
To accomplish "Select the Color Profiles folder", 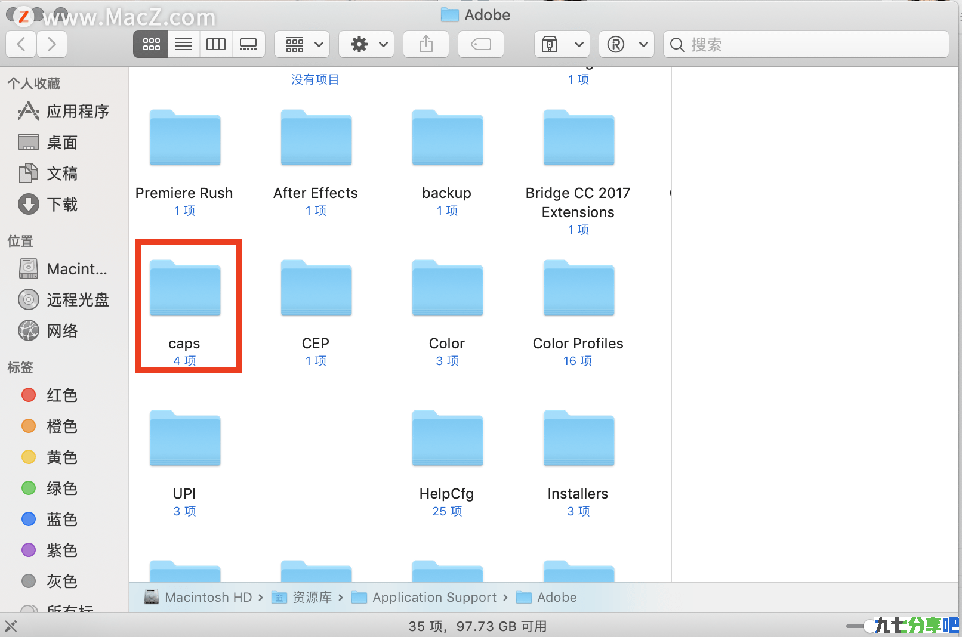I will click(579, 288).
